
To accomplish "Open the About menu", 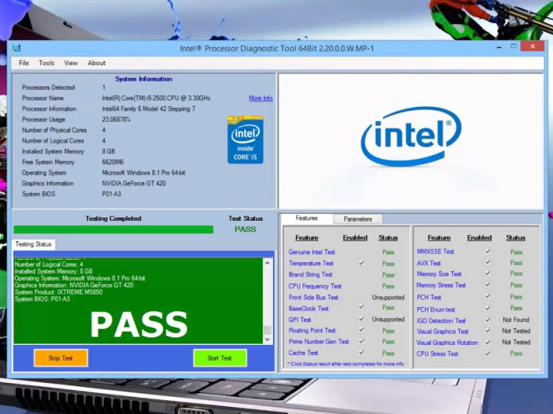I will (x=97, y=63).
